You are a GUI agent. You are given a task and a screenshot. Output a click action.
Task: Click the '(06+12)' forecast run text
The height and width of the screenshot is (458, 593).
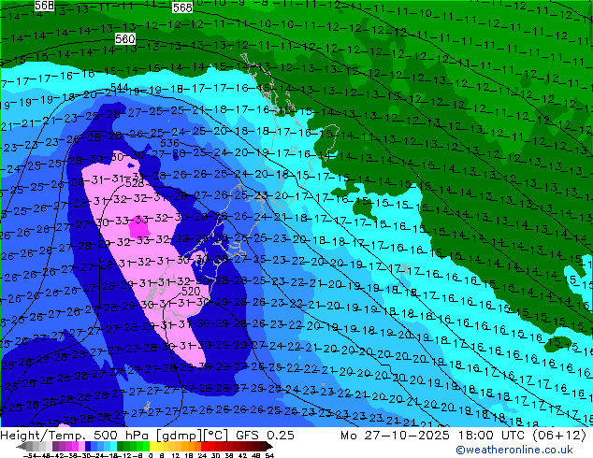click(559, 436)
